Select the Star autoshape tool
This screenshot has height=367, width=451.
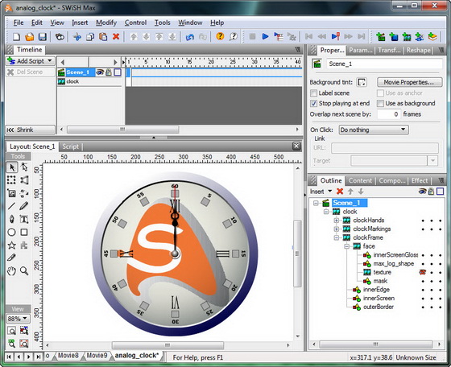coord(12,245)
